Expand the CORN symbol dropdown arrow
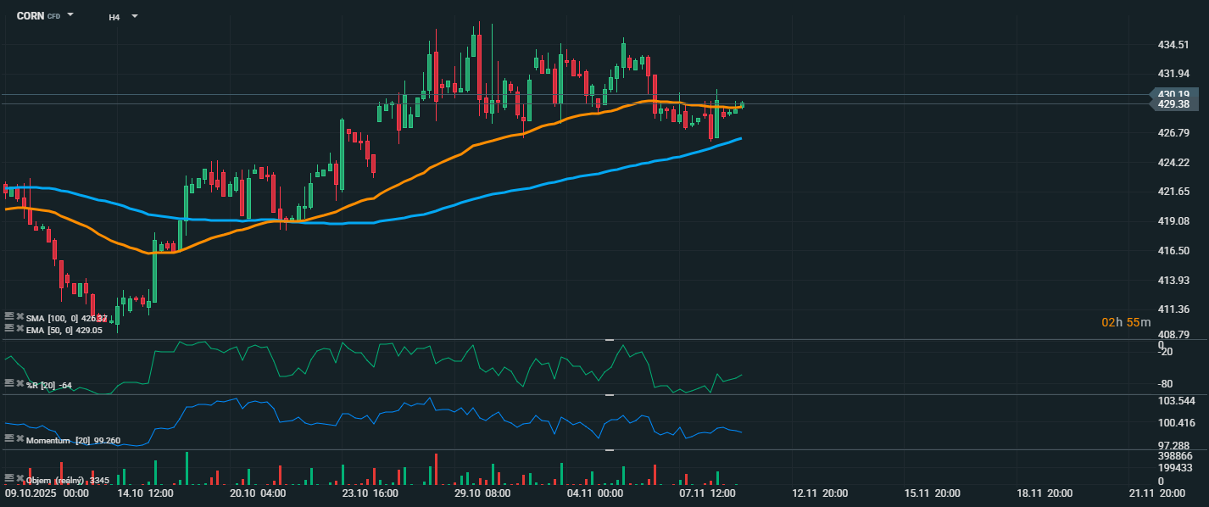 tap(70, 15)
